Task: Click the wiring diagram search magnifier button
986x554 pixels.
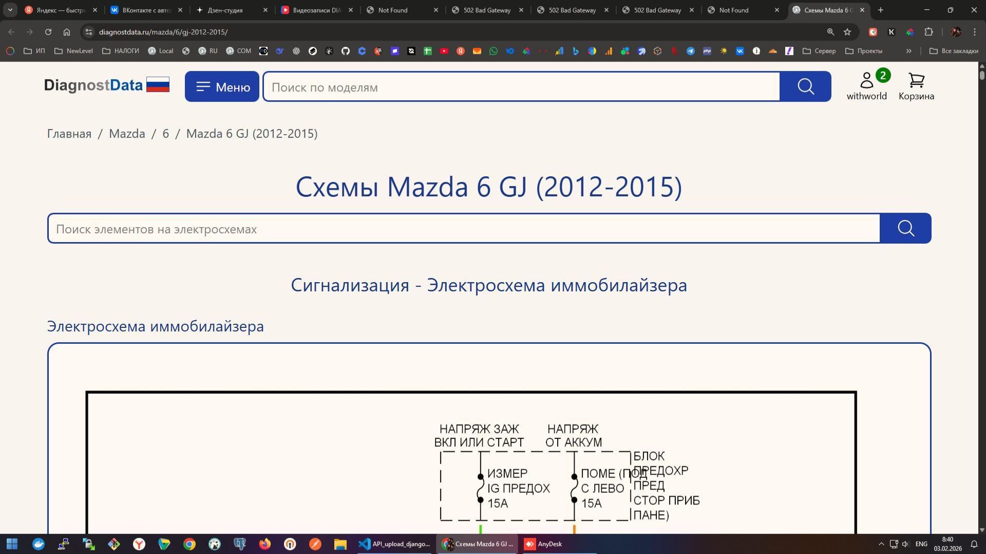Action: [905, 228]
